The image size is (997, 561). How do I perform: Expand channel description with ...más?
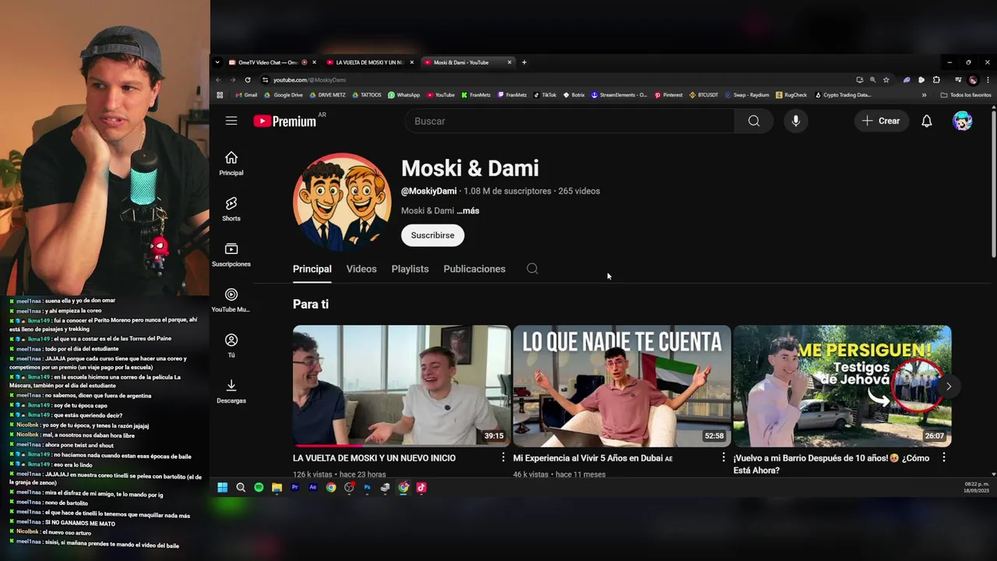point(468,210)
